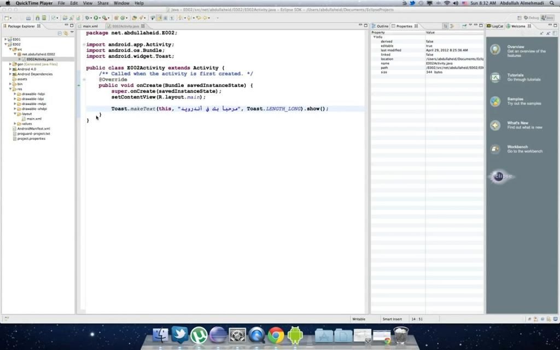Click the Workbench icon on Welcome page
Image resolution: width=560 pixels, height=350 pixels.
(x=495, y=149)
